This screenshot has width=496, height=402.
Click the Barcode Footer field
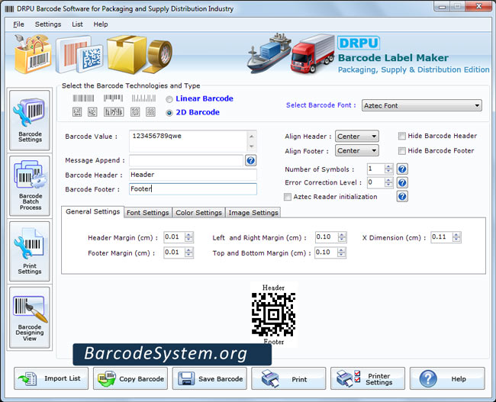click(193, 189)
